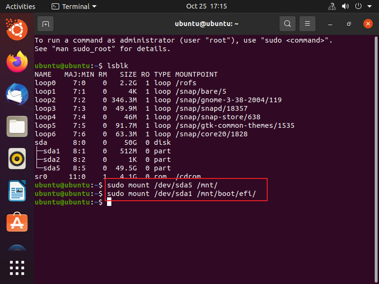Image resolution: width=379 pixels, height=284 pixels.
Task: Open the Activities overview
Action: click(x=20, y=7)
